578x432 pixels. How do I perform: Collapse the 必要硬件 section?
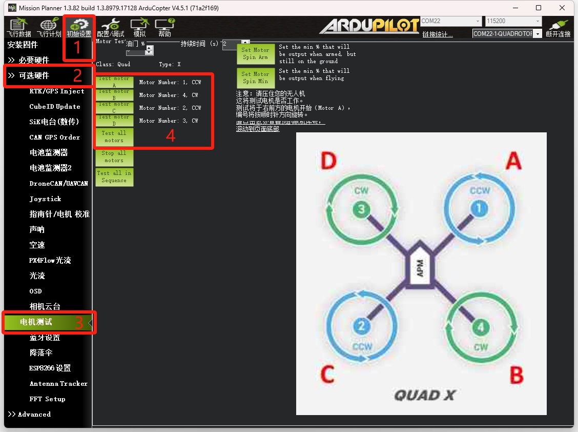point(28,60)
